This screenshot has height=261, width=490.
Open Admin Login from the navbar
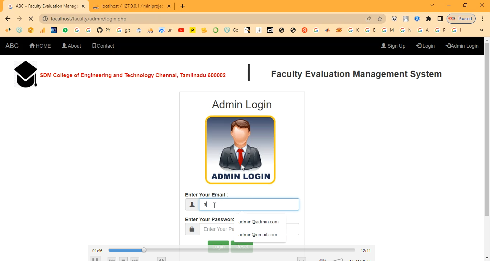pos(462,46)
